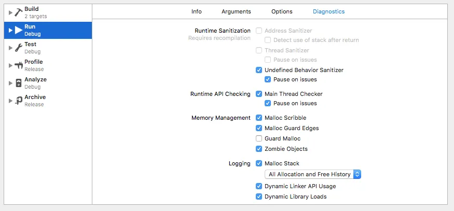Viewport: 454px width, 211px height.
Task: Uncheck Dynamic Library Loads logging
Action: (259, 196)
